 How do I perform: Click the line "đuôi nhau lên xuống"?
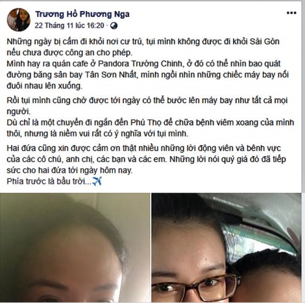click(45, 86)
